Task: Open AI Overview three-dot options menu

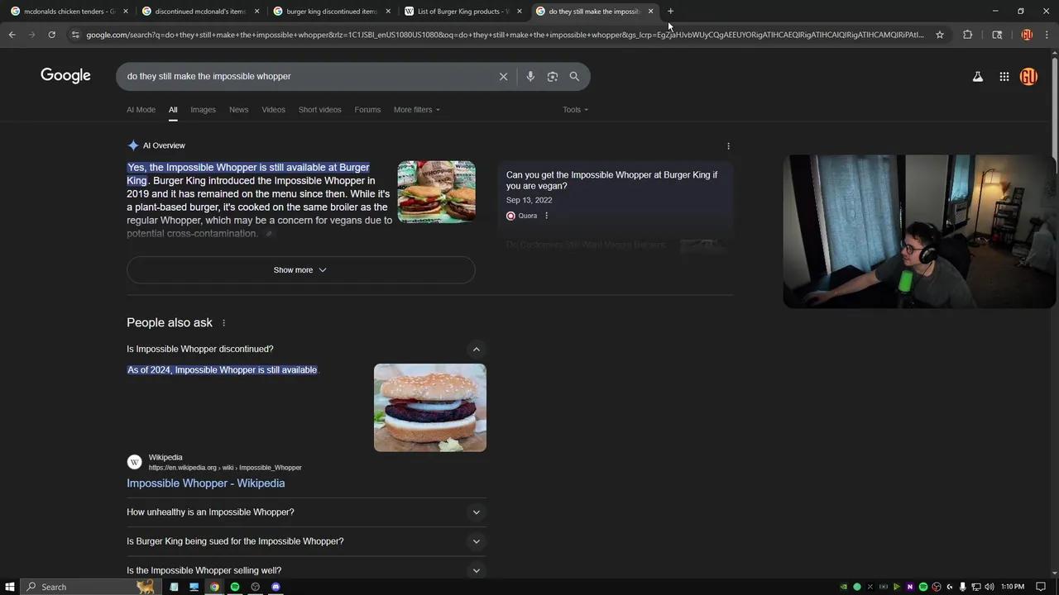Action: pos(728,145)
